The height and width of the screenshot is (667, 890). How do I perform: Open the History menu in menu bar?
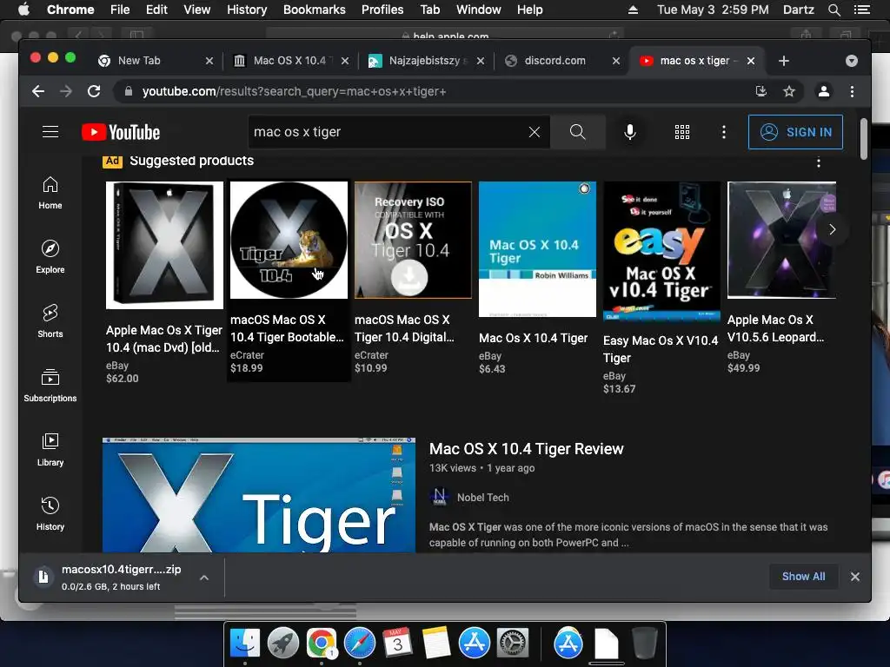(247, 10)
